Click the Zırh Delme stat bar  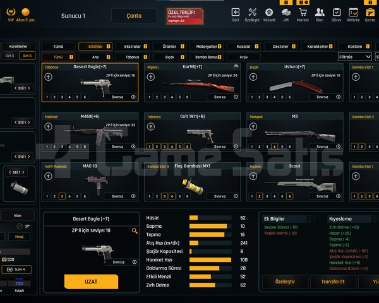point(210,285)
